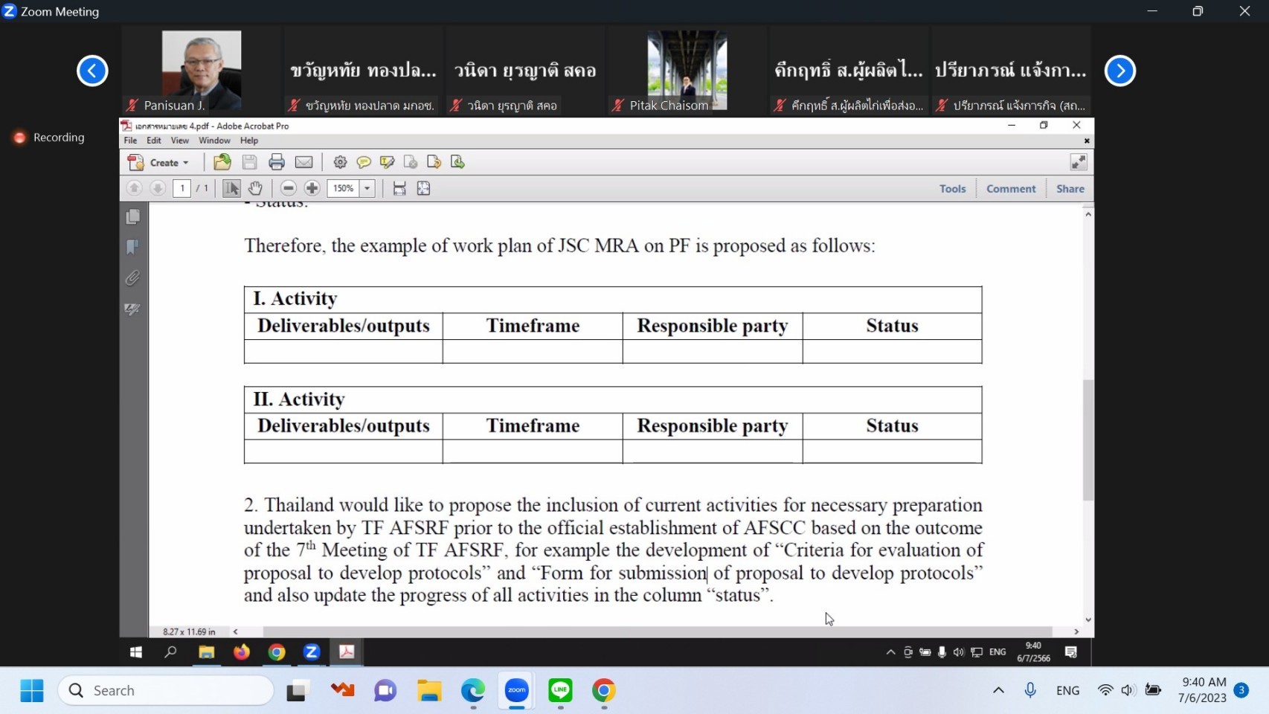Open the 150% zoom level dropdown
1269x714 pixels.
click(x=367, y=188)
